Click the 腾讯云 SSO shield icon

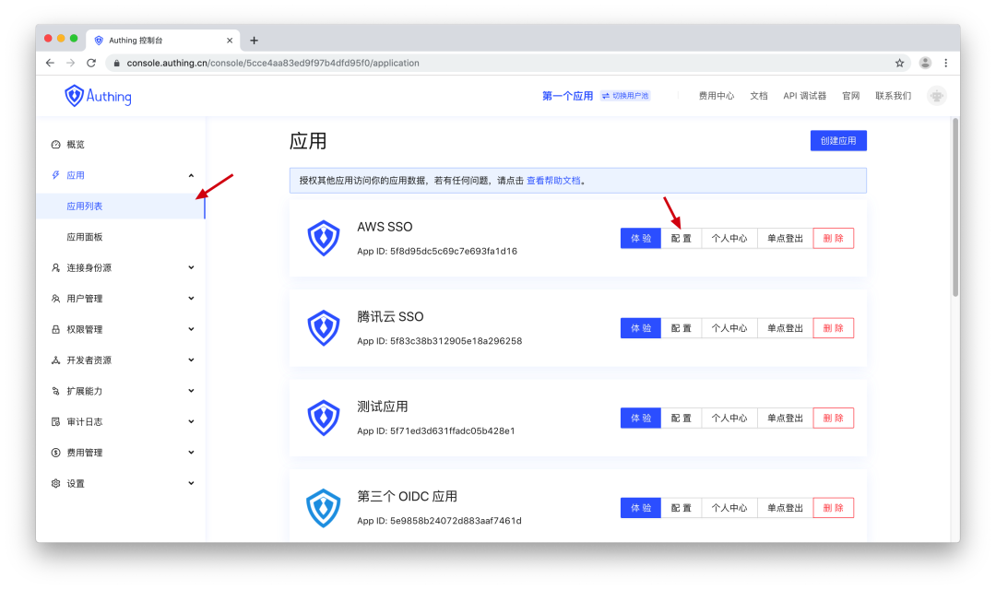324,327
